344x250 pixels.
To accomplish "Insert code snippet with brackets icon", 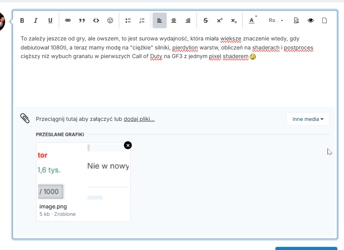I will pyautogui.click(x=96, y=20).
